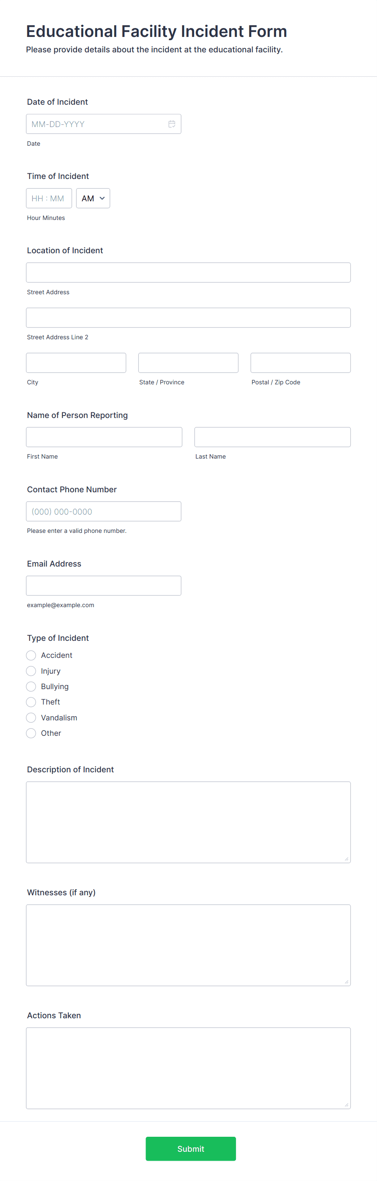Focus the Contact Phone Number field
This screenshot has width=377, height=1181.
103,511
